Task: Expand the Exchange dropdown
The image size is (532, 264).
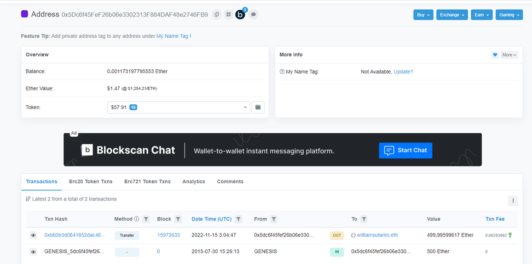Action: 452,15
